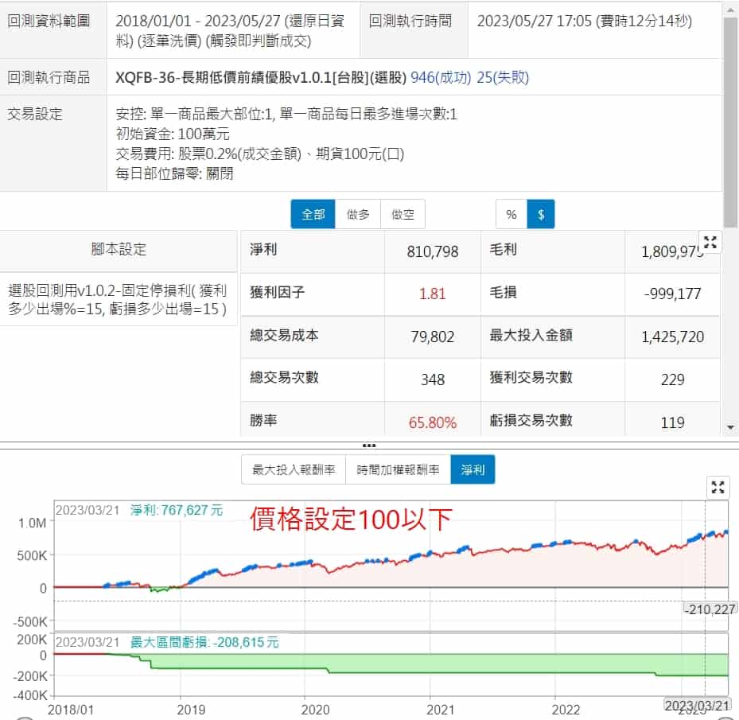Image resolution: width=739 pixels, height=720 pixels.
Task: Open the 946(成功) successful stocks link
Action: [x=441, y=77]
